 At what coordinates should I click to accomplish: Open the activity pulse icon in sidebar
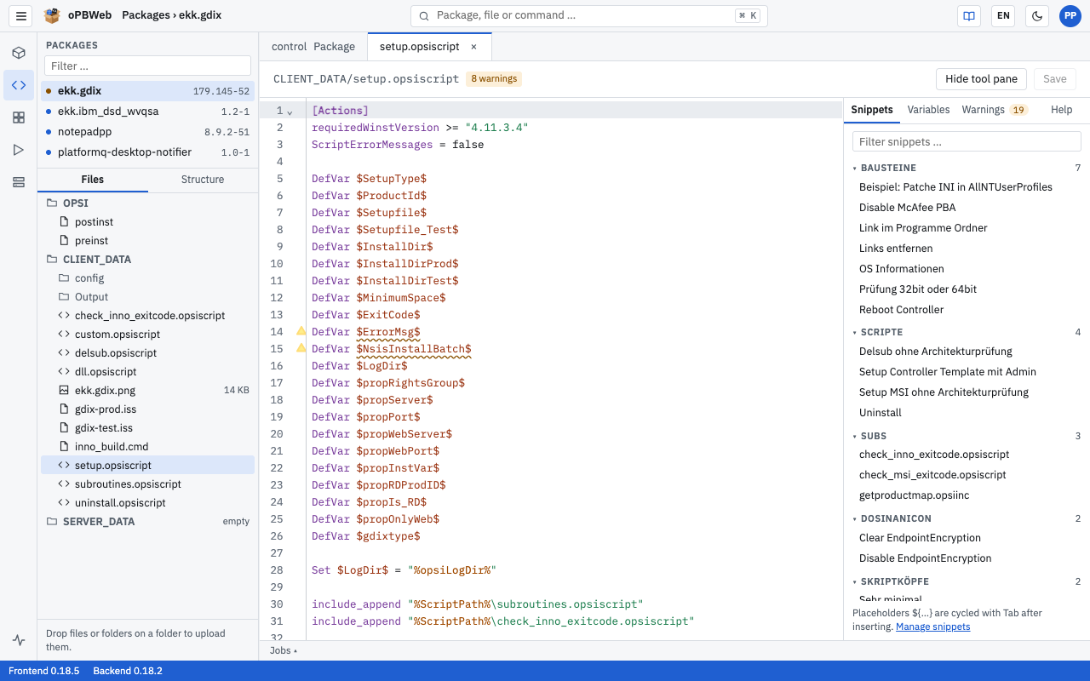[x=19, y=640]
